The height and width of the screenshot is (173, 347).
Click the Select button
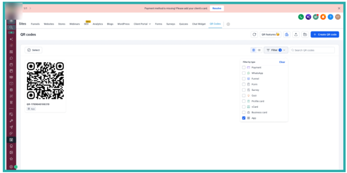coord(34,50)
